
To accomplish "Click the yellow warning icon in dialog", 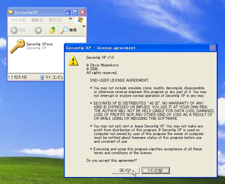I will coord(73,61).
